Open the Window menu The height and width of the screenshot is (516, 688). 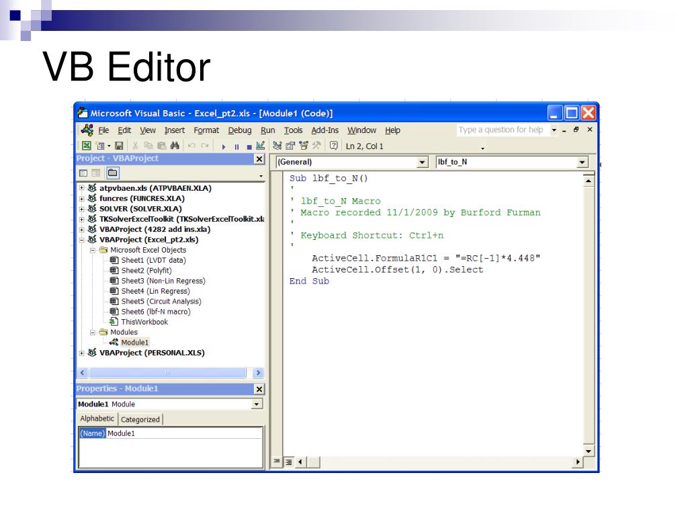(362, 130)
